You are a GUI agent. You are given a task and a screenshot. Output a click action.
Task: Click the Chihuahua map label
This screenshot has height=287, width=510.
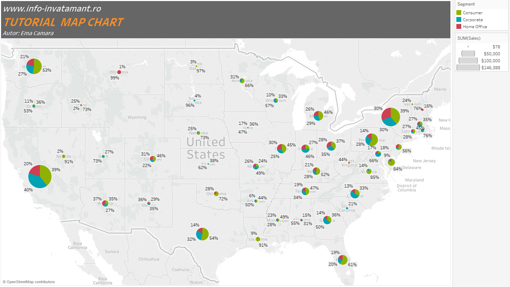click(149, 259)
